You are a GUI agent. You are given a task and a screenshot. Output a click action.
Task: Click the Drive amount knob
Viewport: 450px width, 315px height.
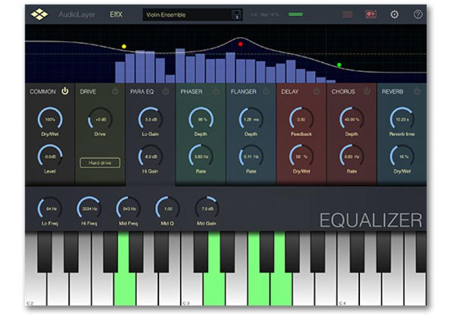100,119
